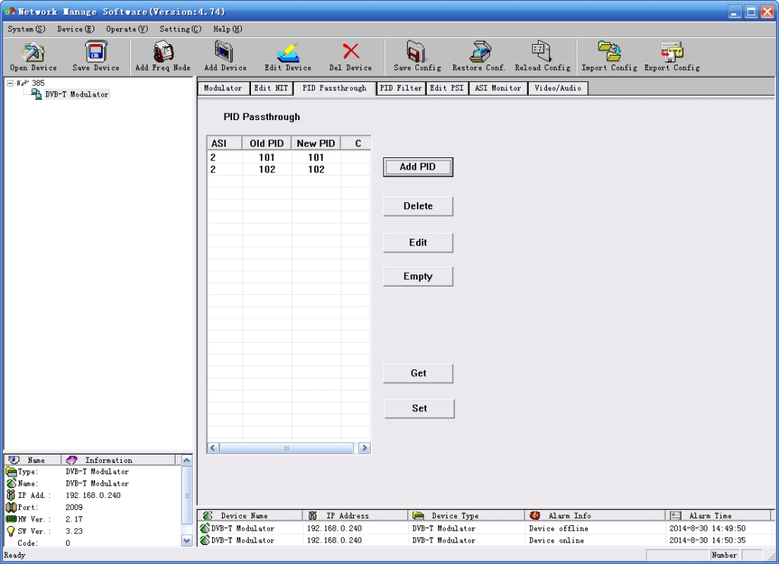Click the ASI column header
Viewport: 779px width, 564px height.
tap(224, 144)
